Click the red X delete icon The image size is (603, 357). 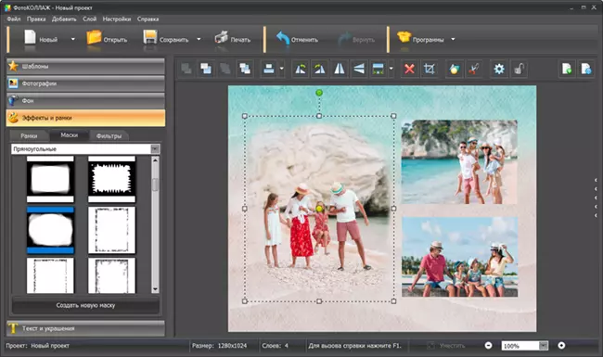(x=409, y=70)
